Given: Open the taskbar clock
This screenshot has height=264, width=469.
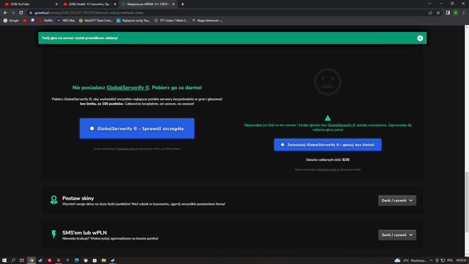Looking at the screenshot, I should click(x=461, y=260).
